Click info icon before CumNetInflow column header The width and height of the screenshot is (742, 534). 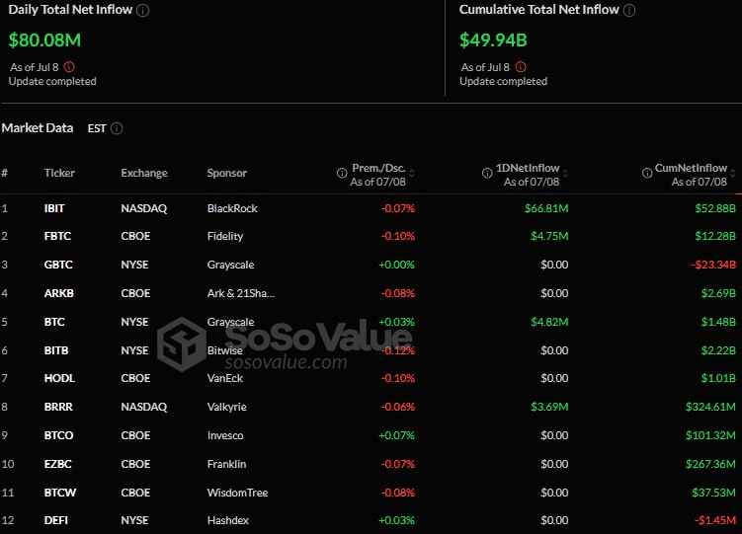[x=647, y=173]
